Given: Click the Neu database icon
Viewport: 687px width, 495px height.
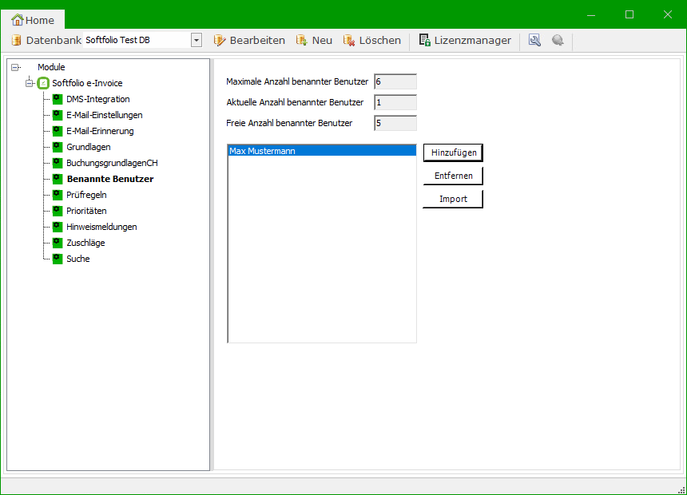Looking at the screenshot, I should click(302, 40).
